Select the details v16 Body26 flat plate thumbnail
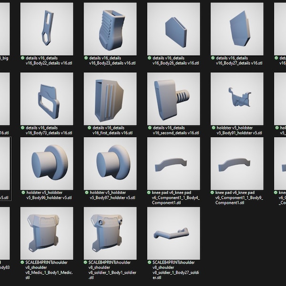The width and height of the screenshot is (286, 286). [174, 29]
